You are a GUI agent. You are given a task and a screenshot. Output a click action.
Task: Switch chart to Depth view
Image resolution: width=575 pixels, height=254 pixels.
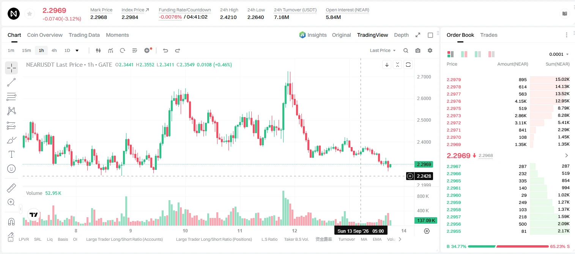(x=401, y=35)
